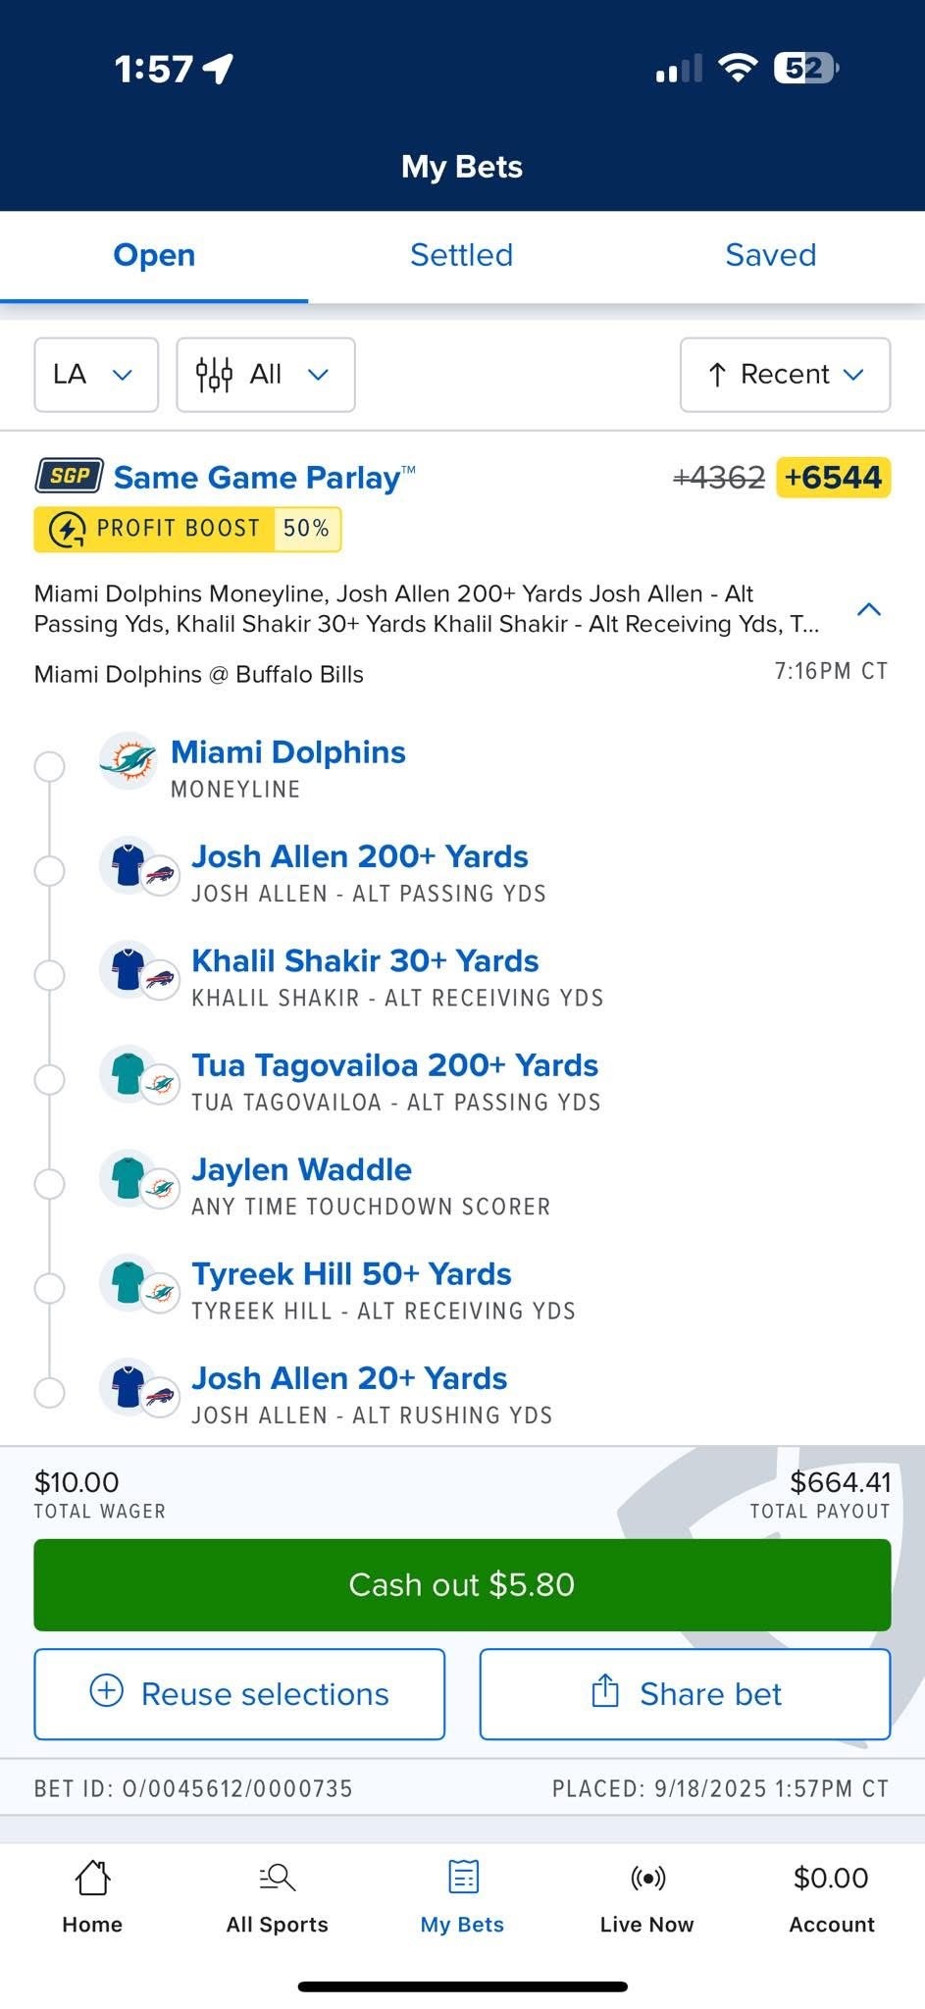The width and height of the screenshot is (925, 2009).
Task: Open the LA state dropdown
Action: coord(96,375)
